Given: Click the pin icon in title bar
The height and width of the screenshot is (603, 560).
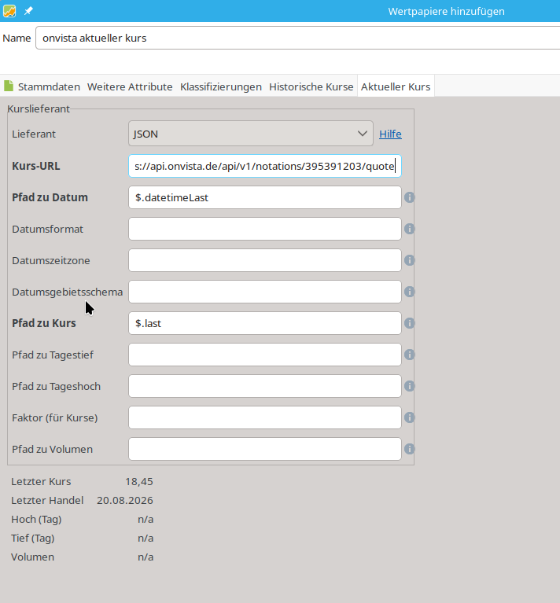Looking at the screenshot, I should 28,11.
